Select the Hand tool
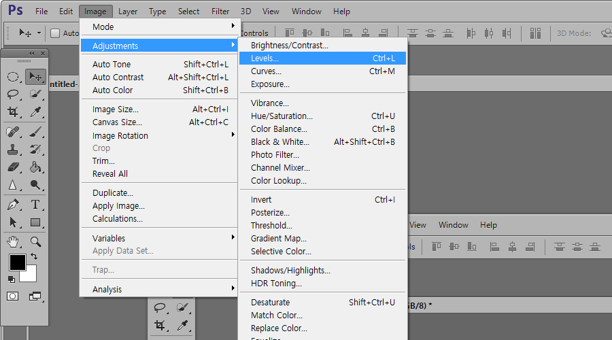612x340 pixels. 13,241
